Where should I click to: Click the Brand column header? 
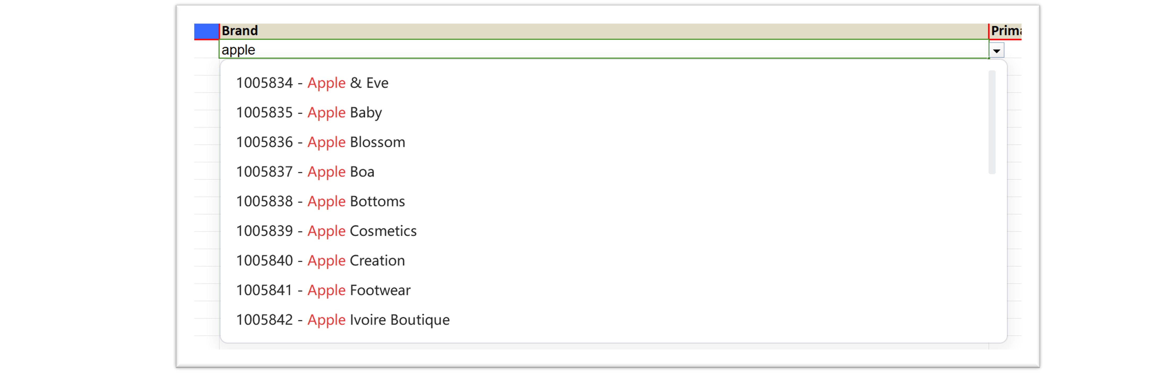(603, 31)
